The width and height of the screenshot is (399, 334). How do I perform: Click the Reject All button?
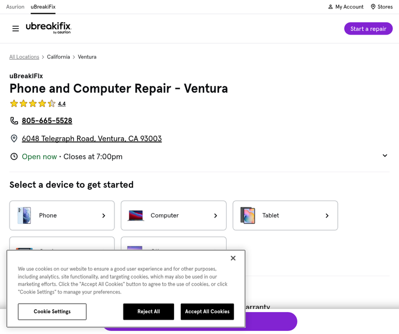click(x=148, y=312)
